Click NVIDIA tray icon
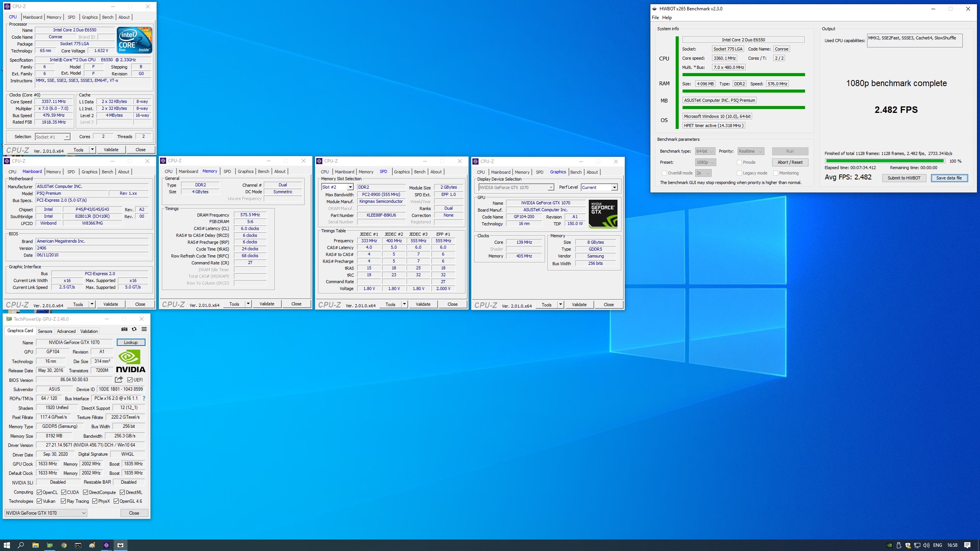 (x=890, y=545)
